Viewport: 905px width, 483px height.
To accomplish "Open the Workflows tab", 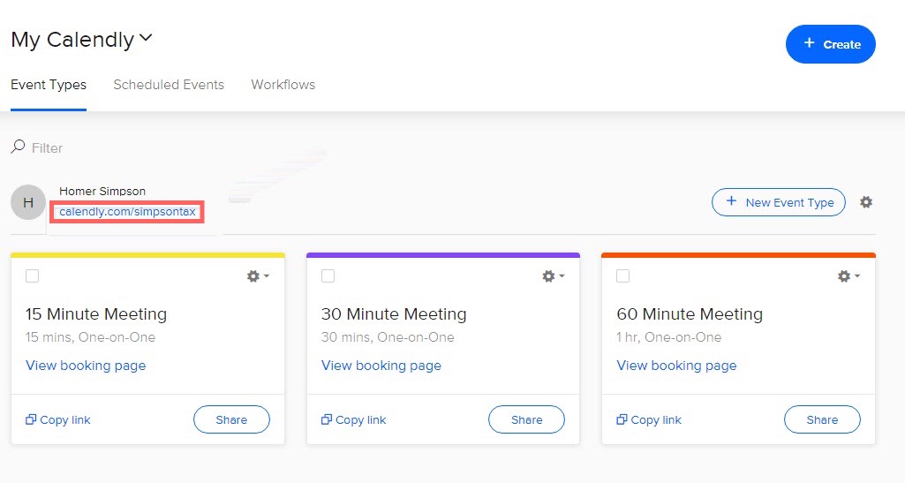I will tap(283, 85).
